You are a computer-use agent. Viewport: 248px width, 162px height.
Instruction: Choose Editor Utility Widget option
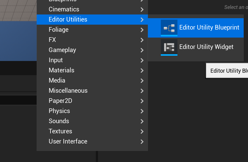pos(206,47)
